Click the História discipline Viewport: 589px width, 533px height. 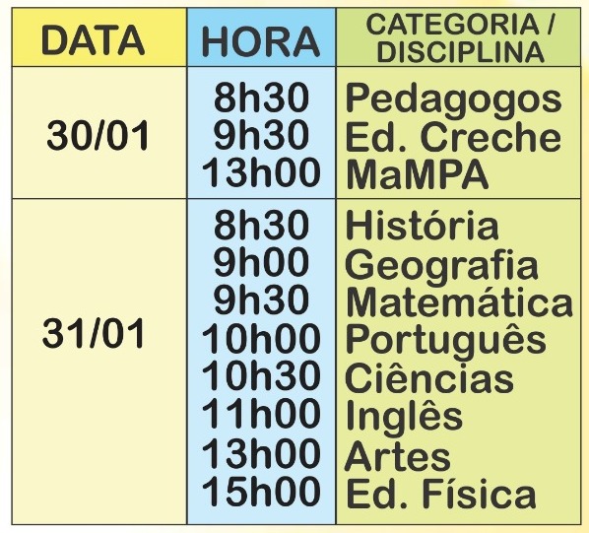click(x=422, y=226)
